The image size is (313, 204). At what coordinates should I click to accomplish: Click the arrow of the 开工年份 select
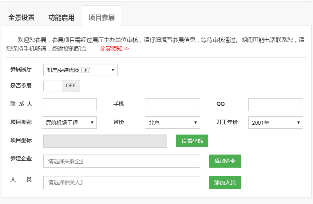click(x=298, y=123)
